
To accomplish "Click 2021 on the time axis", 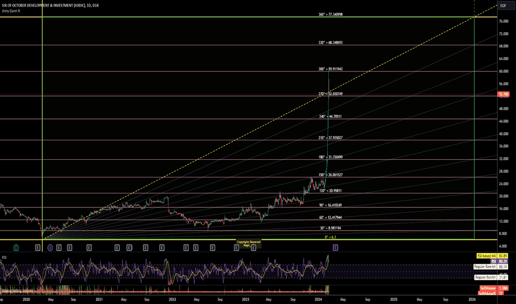I will (x=99, y=300).
